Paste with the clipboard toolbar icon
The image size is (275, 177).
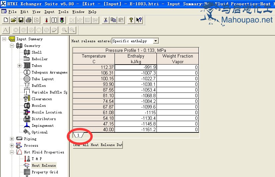(x=121, y=20)
